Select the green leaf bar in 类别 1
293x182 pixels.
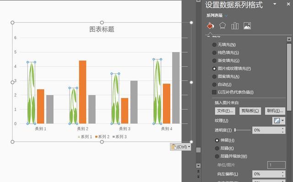(x=31, y=93)
